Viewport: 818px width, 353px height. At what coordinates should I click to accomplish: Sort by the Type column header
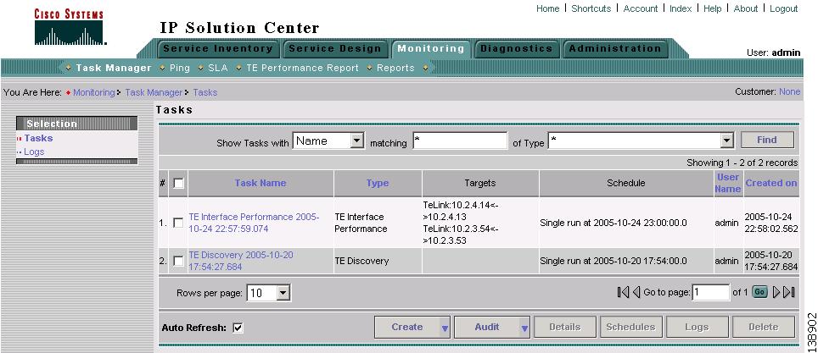click(x=378, y=183)
